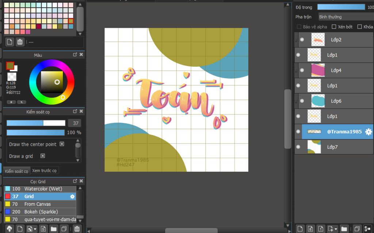Viewport: 374px width, 233px height.
Task: Add a new 1-bit layer
Action: tap(321, 229)
